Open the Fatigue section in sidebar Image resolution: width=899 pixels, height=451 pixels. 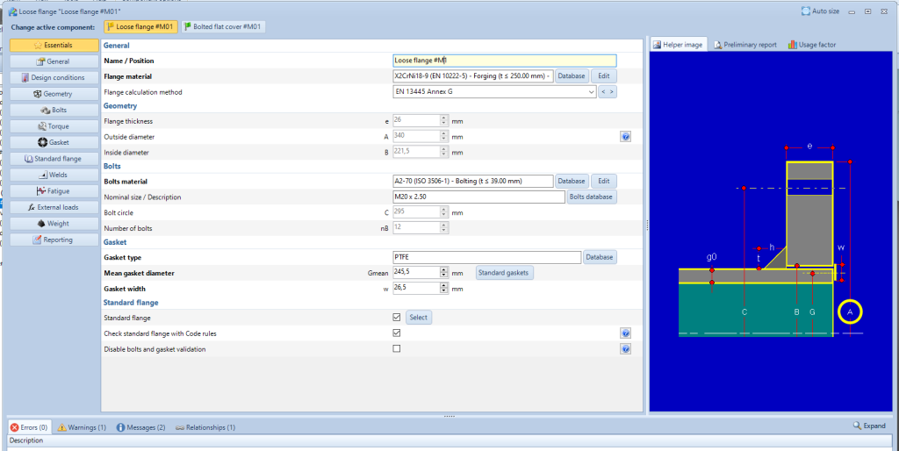coord(54,190)
